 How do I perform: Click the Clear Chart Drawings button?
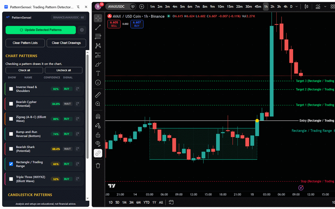[x=66, y=43]
